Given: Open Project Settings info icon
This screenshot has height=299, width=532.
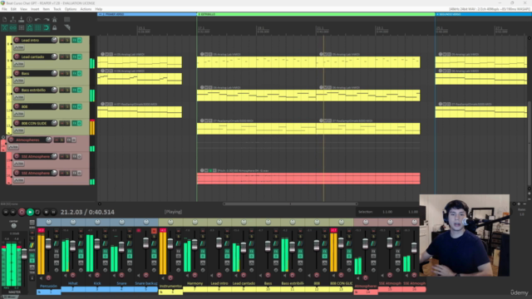Looking at the screenshot, I should (x=30, y=20).
